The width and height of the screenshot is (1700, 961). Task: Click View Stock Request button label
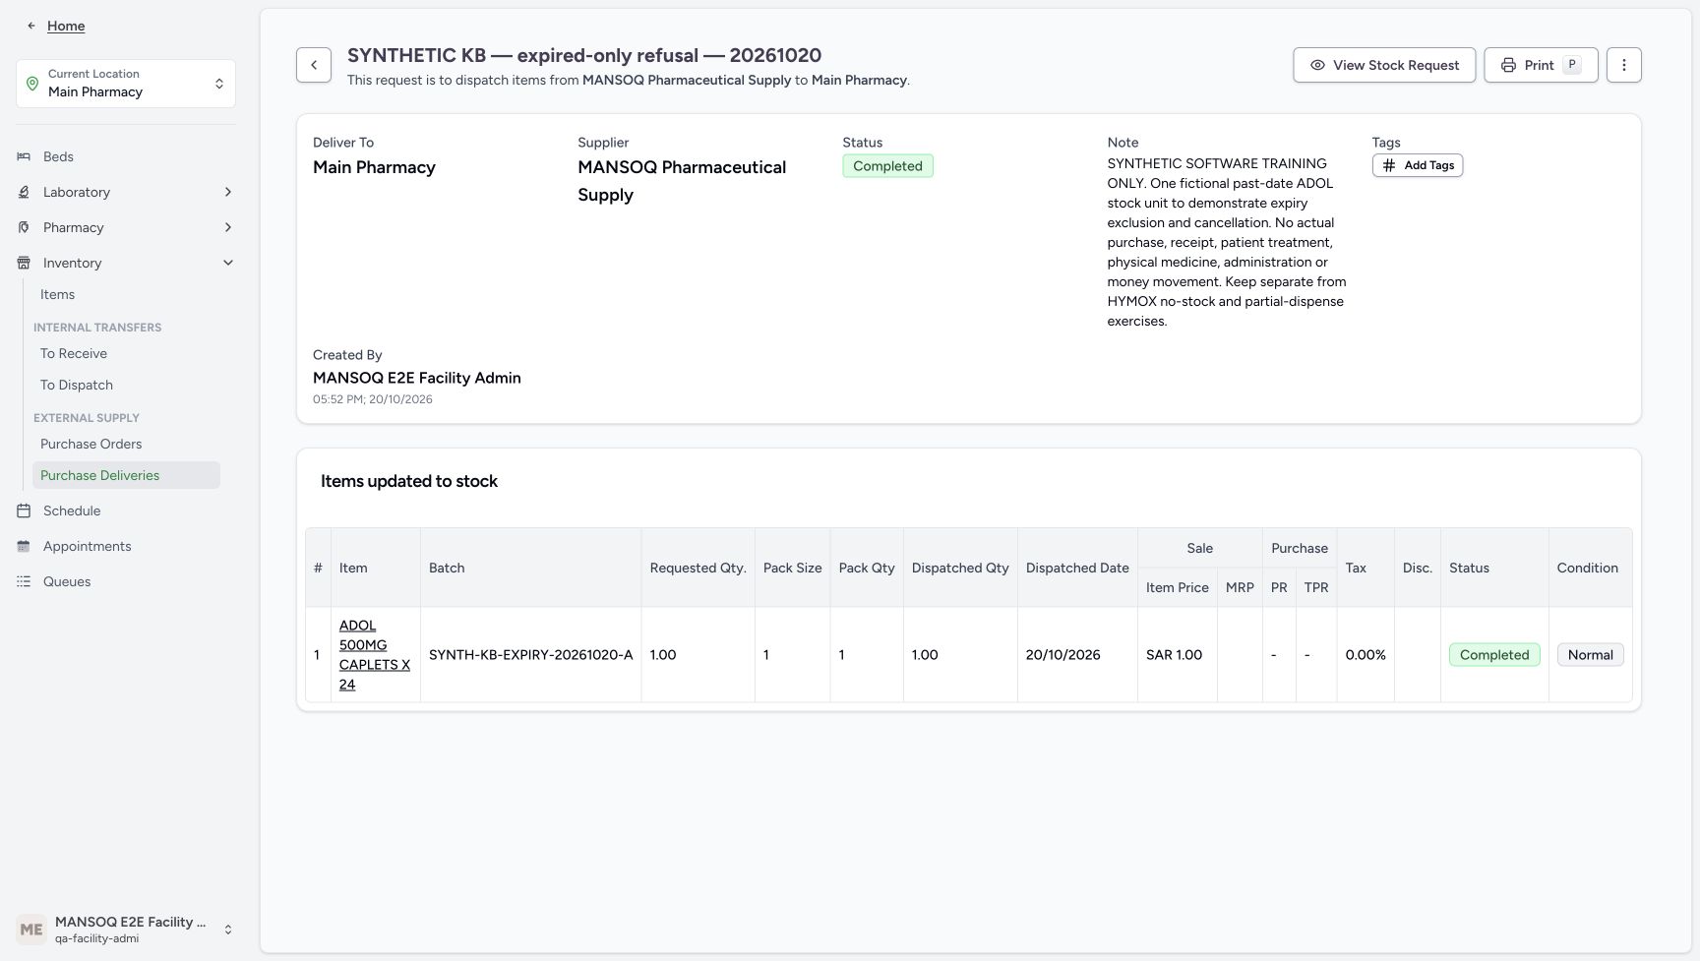coord(1396,65)
